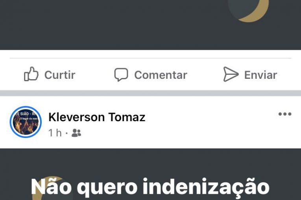Click the gray divider between posts
Viewport: 301px width, 200px height.
pos(150,93)
